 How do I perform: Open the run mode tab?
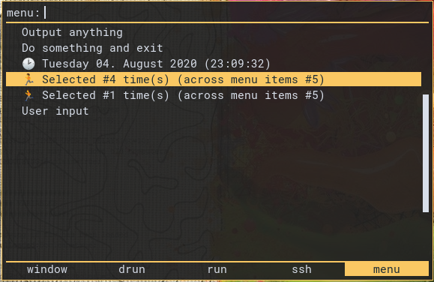[217, 269]
